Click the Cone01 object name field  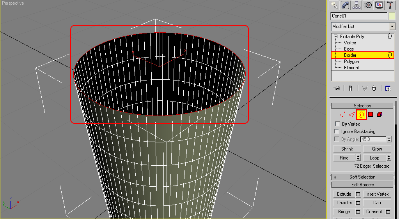[359, 16]
